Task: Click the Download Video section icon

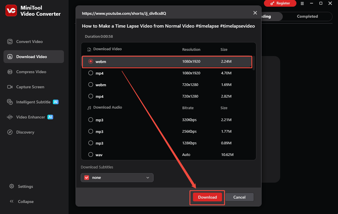Action: pos(89,50)
